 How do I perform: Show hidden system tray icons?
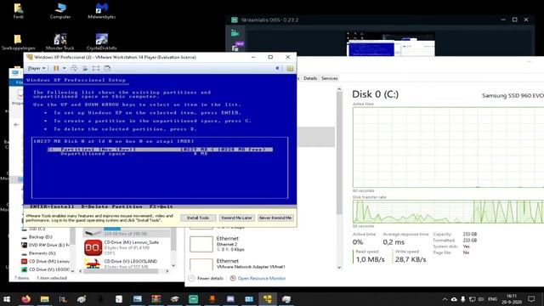(x=445, y=299)
